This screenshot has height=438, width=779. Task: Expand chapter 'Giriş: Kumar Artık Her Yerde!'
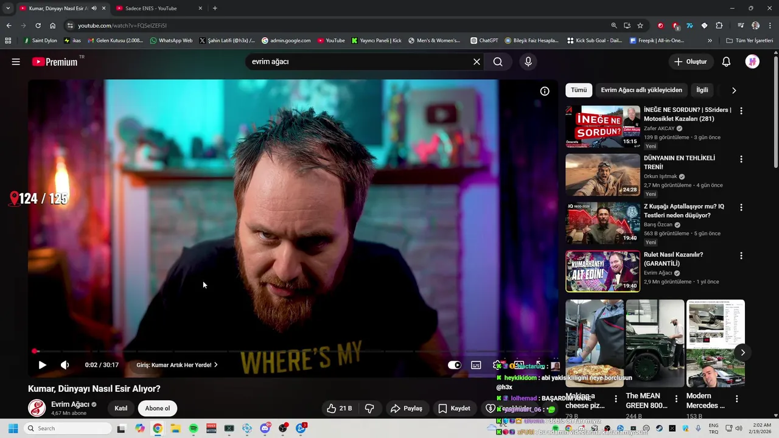177,365
